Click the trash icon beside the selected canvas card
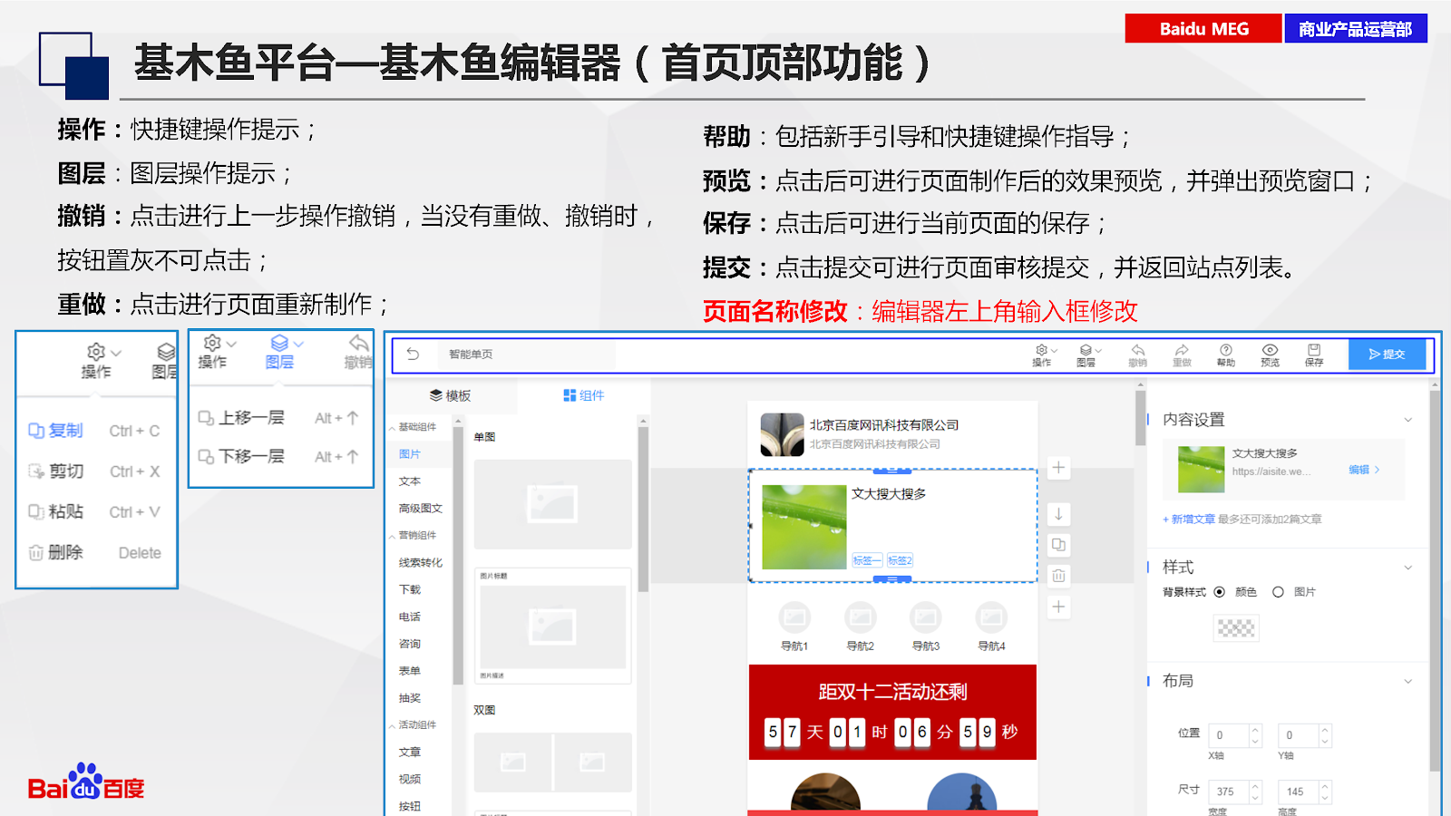Screen dimensions: 1451x816 point(1058,576)
